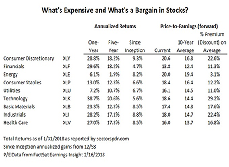Select the Since Inception column header
This screenshot has width=229, height=167.
135,46
